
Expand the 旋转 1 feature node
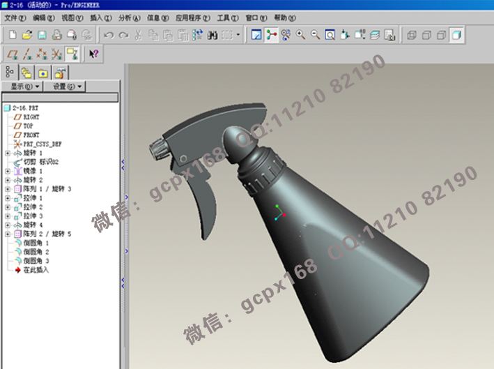point(8,153)
